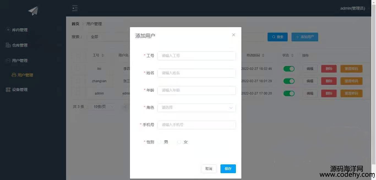Image resolution: width=376 pixels, height=180 pixels.
Task: Click 编辑 for the lisi row
Action: [310, 69]
